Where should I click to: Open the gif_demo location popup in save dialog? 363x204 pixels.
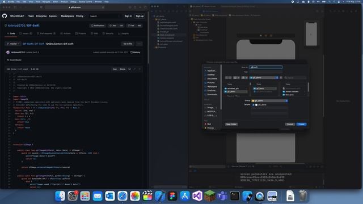pos(264,78)
